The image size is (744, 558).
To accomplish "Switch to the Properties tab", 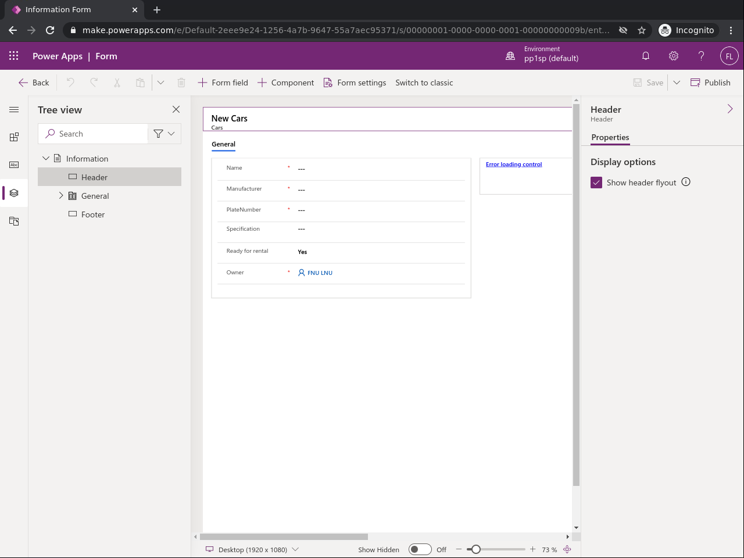I will point(610,137).
